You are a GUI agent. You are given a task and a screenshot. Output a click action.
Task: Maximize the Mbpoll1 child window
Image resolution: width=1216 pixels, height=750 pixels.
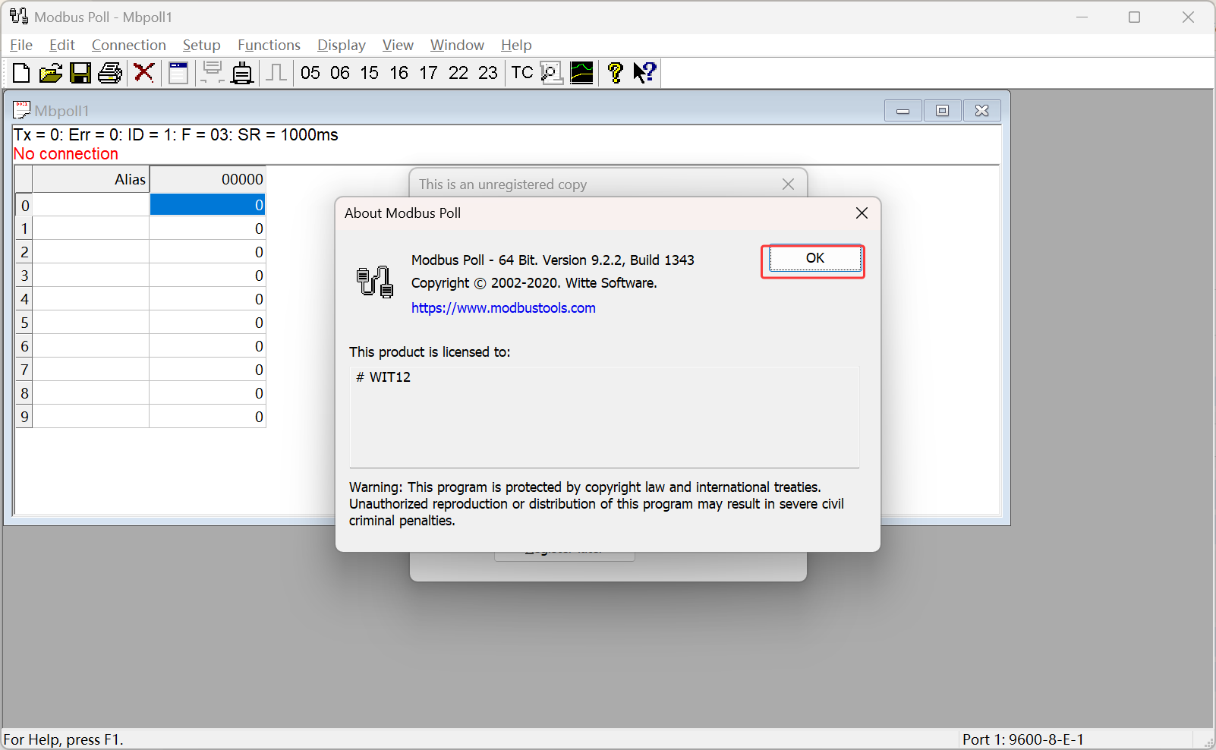943,111
